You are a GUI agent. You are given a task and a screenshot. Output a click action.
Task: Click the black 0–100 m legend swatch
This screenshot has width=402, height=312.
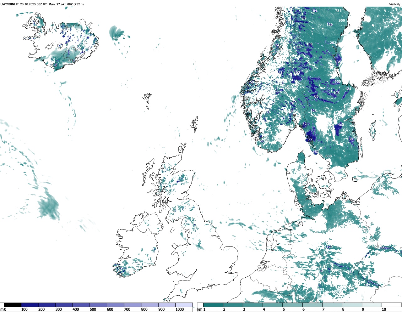pyautogui.click(x=13, y=305)
